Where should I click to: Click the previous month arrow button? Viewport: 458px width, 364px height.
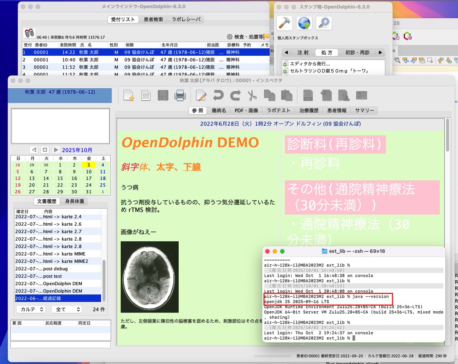coord(34,150)
